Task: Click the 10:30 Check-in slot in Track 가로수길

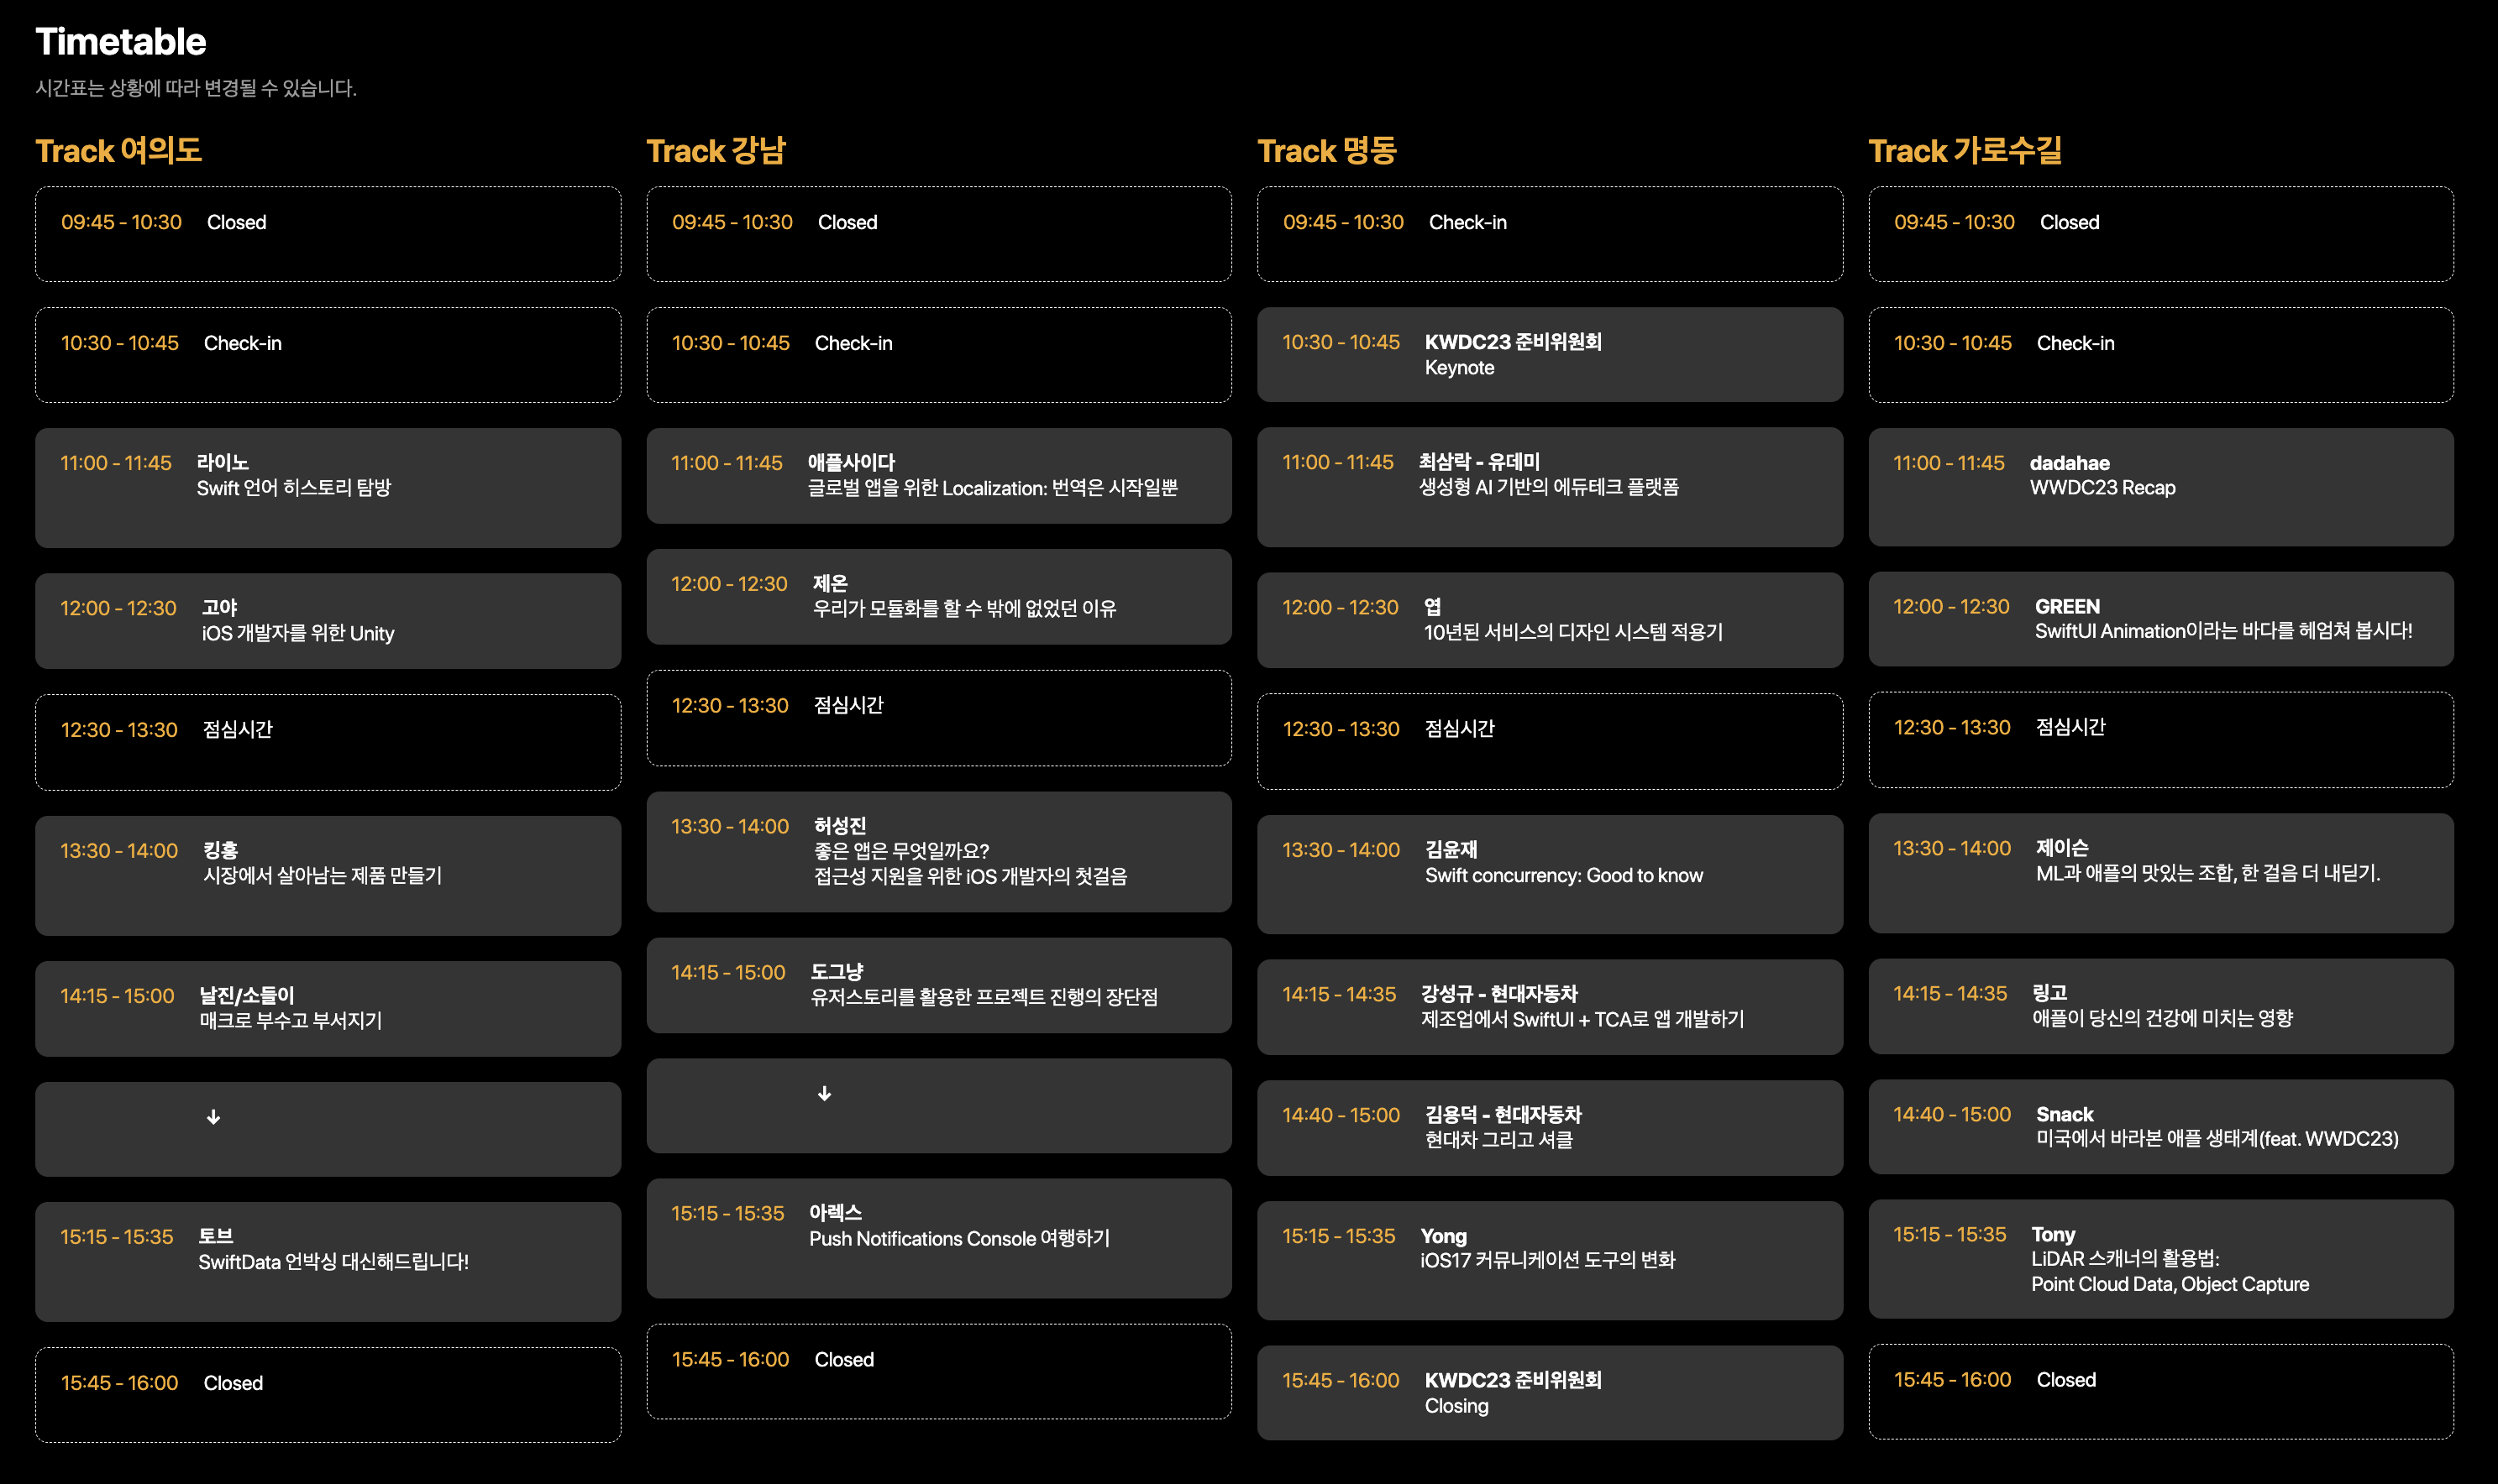Action: [x=2161, y=355]
